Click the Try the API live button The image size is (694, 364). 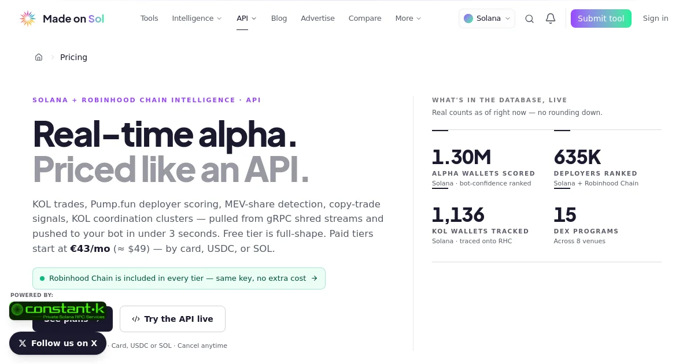click(172, 319)
